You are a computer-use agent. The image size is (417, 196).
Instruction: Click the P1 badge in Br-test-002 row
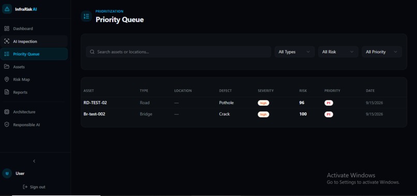click(x=329, y=115)
